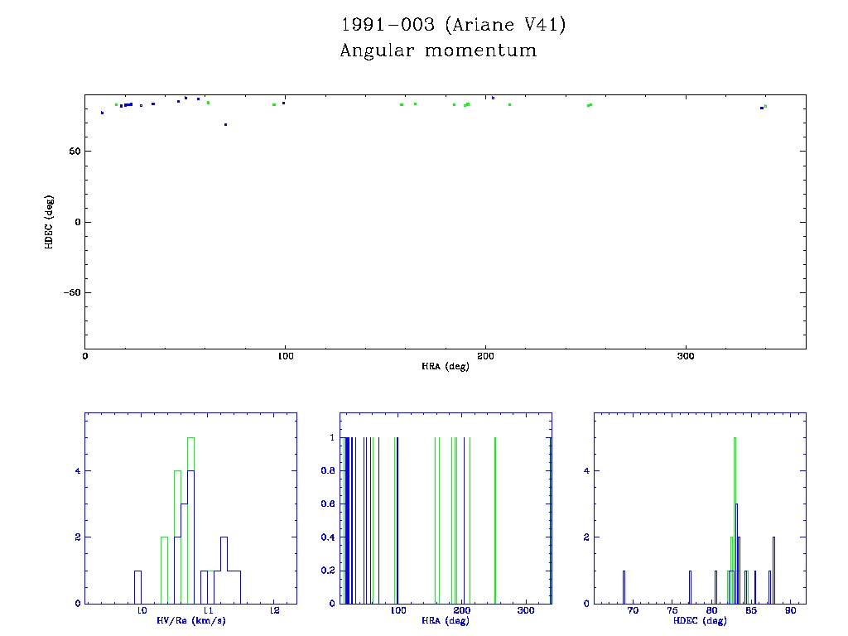Screen dimensions: 848x636
Task: Click the 'HV/Re (km/s)' histogram axis label
Action: (191, 620)
